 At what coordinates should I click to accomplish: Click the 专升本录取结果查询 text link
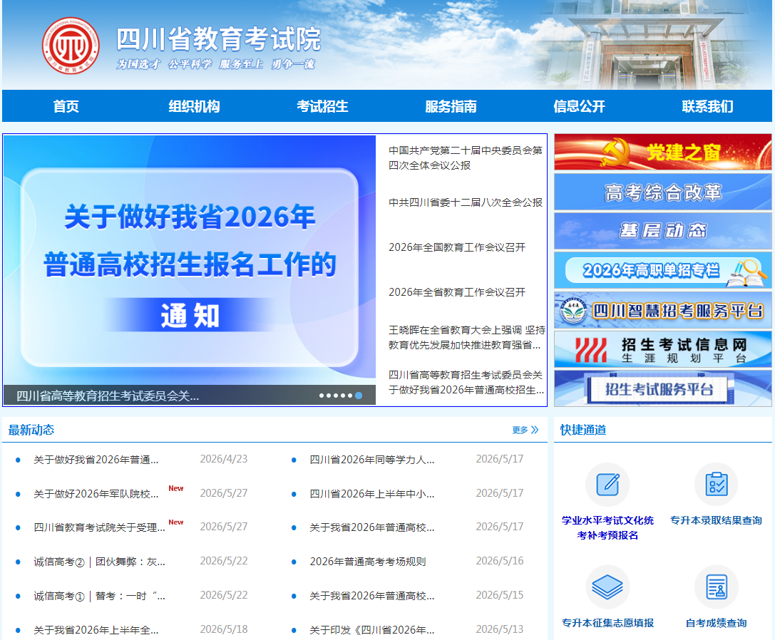coord(717,520)
